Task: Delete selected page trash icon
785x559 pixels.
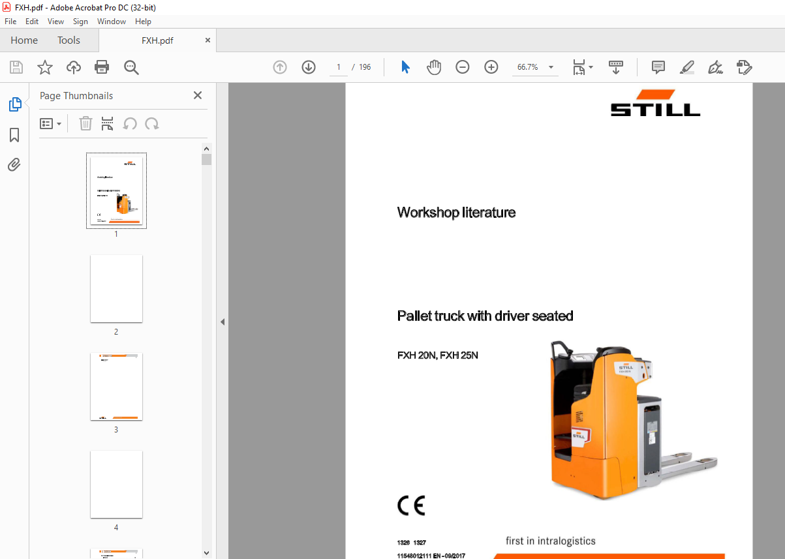Action: coord(85,123)
